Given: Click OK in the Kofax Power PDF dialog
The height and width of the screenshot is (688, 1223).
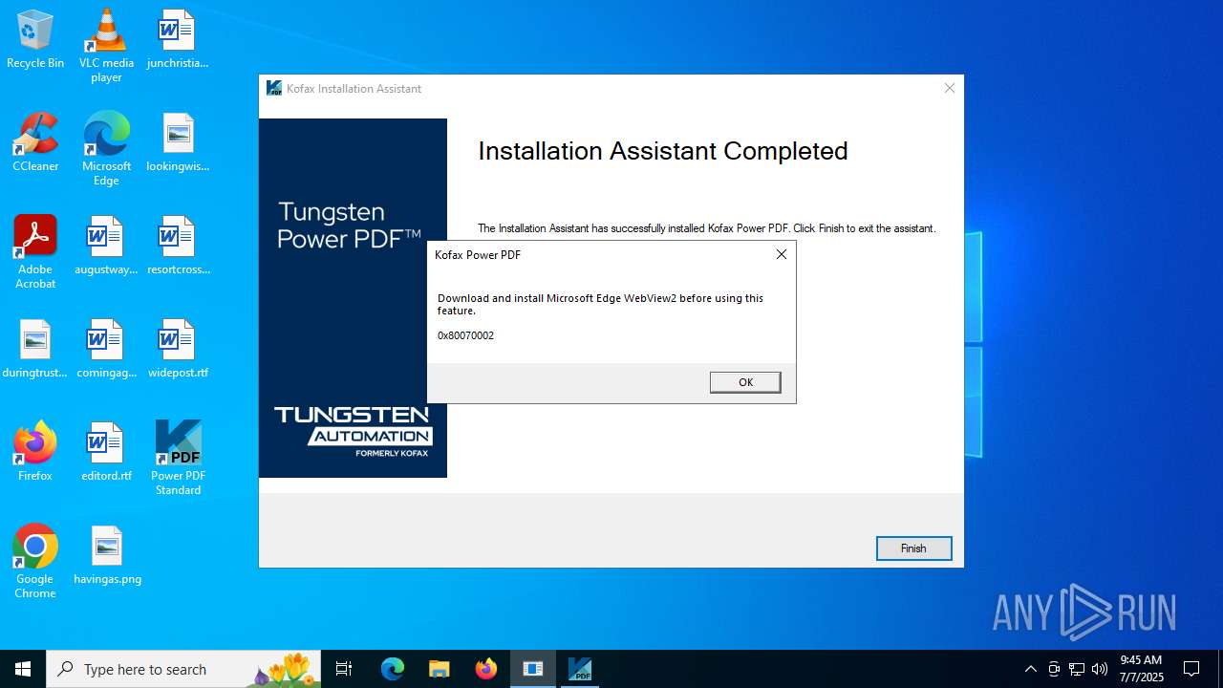Looking at the screenshot, I should click(x=745, y=382).
